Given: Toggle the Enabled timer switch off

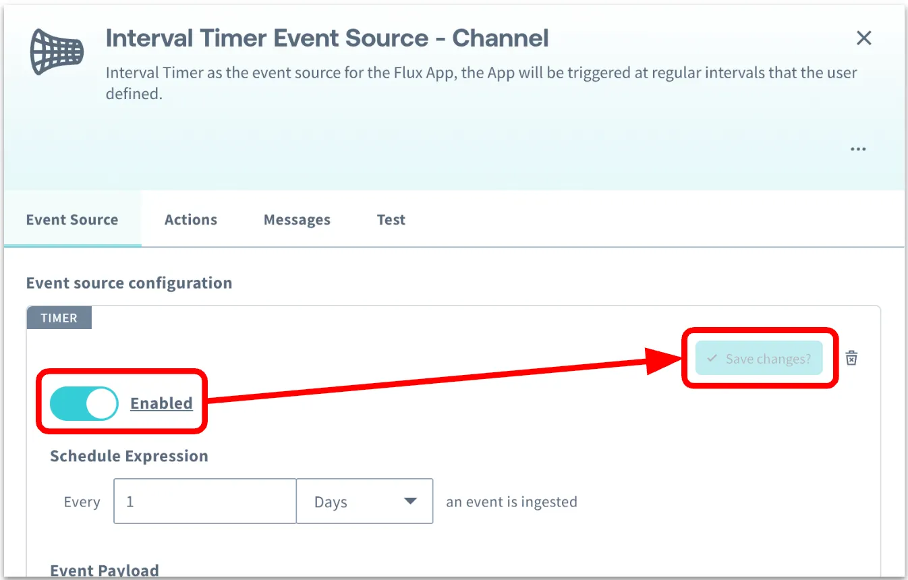Looking at the screenshot, I should coord(84,403).
